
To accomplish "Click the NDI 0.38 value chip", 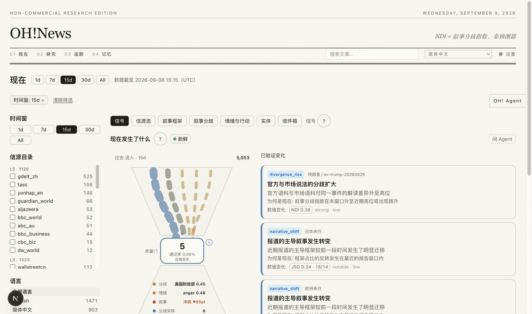I will [301, 210].
